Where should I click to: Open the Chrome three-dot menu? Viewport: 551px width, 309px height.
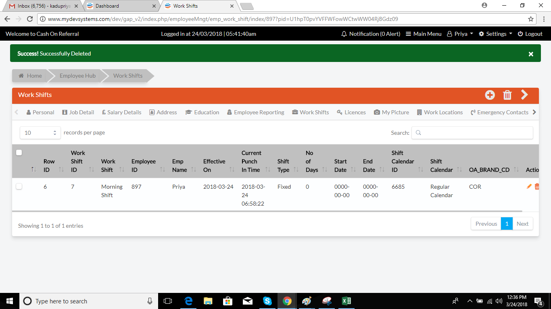click(543, 19)
